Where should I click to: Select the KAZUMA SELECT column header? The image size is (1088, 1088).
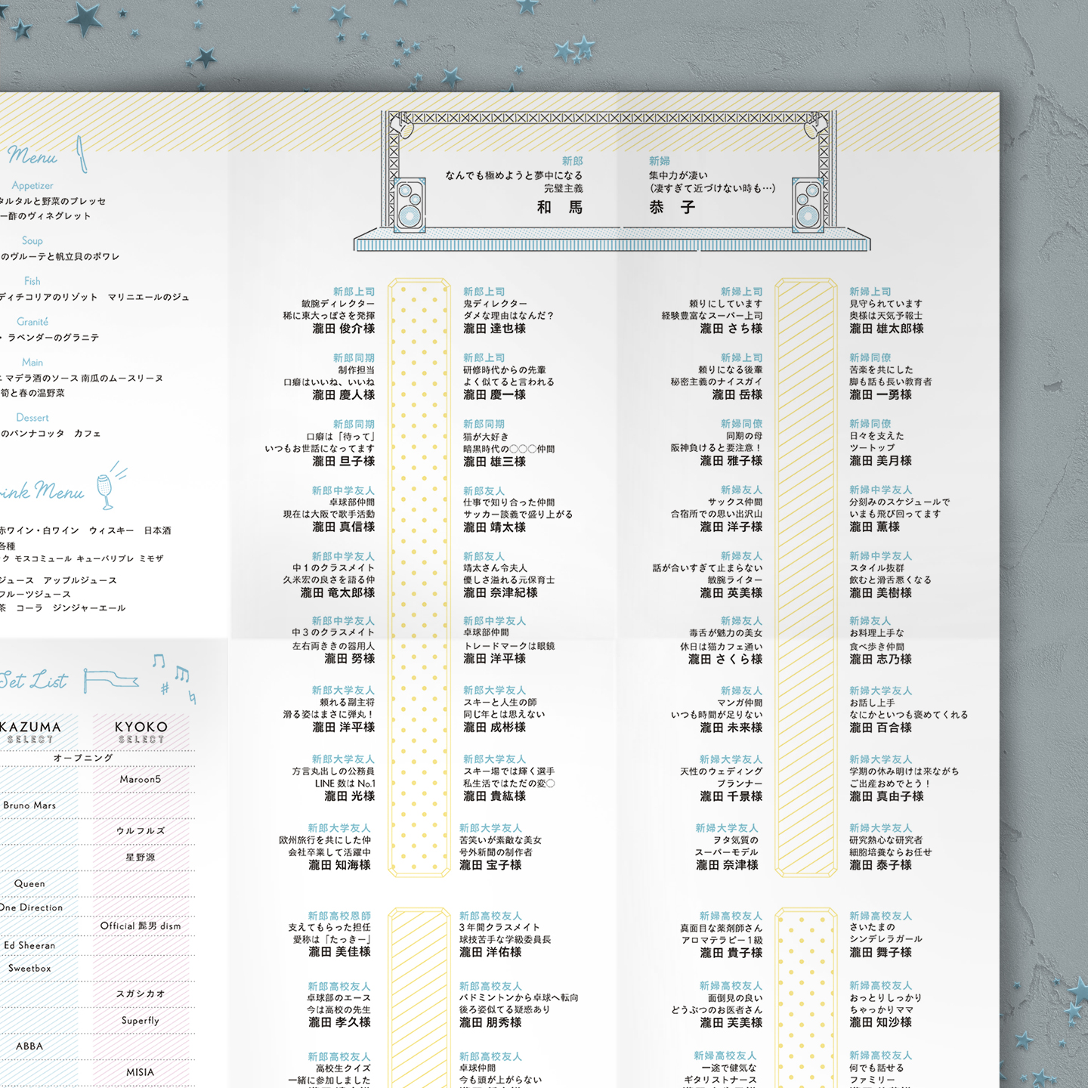tap(30, 732)
